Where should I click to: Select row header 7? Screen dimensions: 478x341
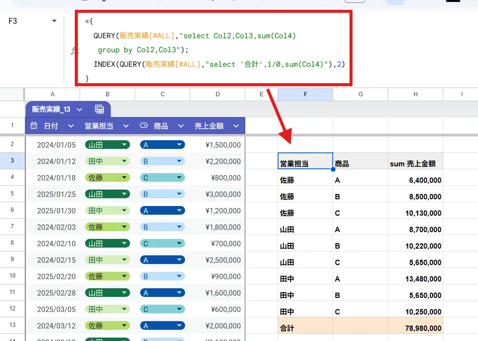coord(12,226)
